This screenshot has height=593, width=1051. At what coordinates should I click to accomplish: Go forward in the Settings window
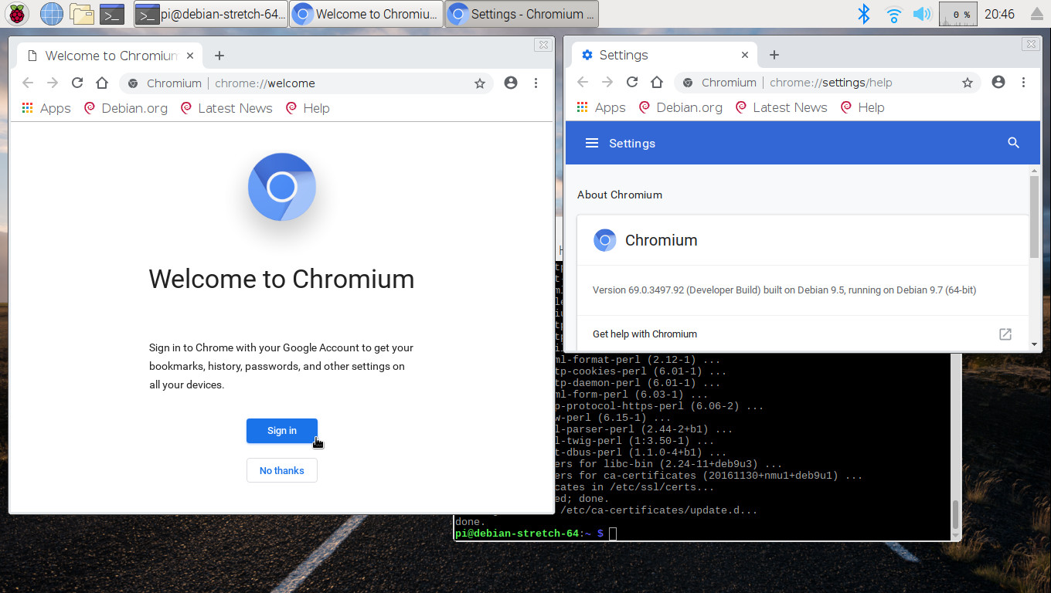pyautogui.click(x=607, y=82)
